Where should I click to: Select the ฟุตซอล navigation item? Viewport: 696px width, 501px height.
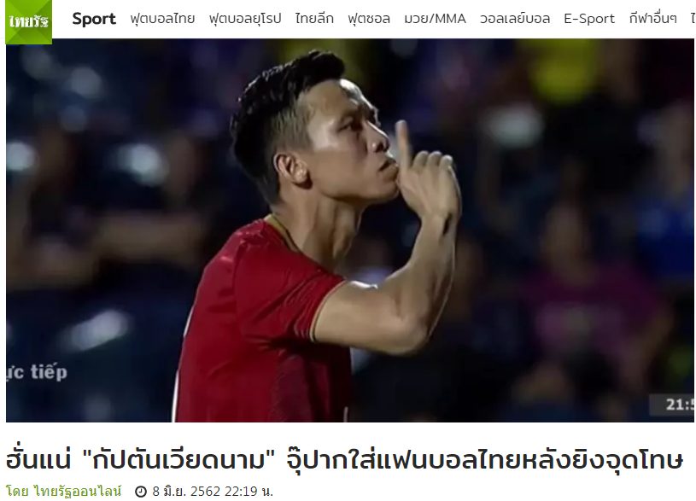pos(369,19)
